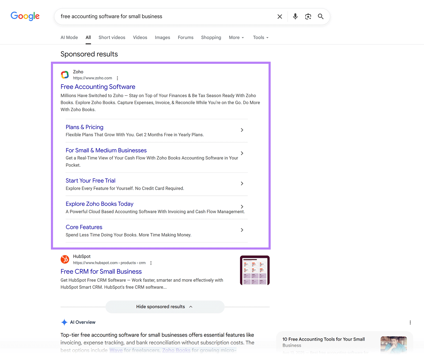Open the Free CRM for Small Business link
Viewport: 424px width, 355px height.
click(101, 271)
